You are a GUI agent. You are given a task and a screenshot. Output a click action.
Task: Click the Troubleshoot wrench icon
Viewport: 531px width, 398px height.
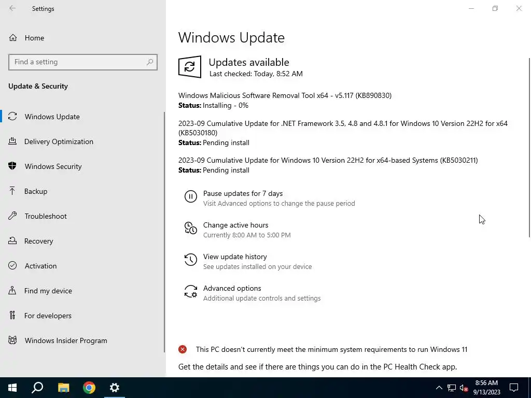(x=12, y=216)
